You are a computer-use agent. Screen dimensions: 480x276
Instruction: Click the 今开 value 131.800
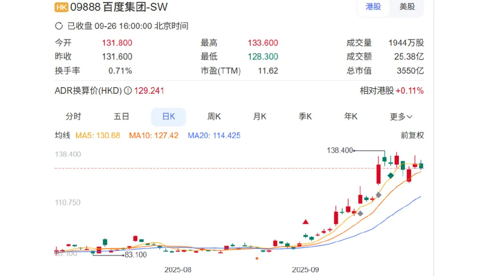117,43
